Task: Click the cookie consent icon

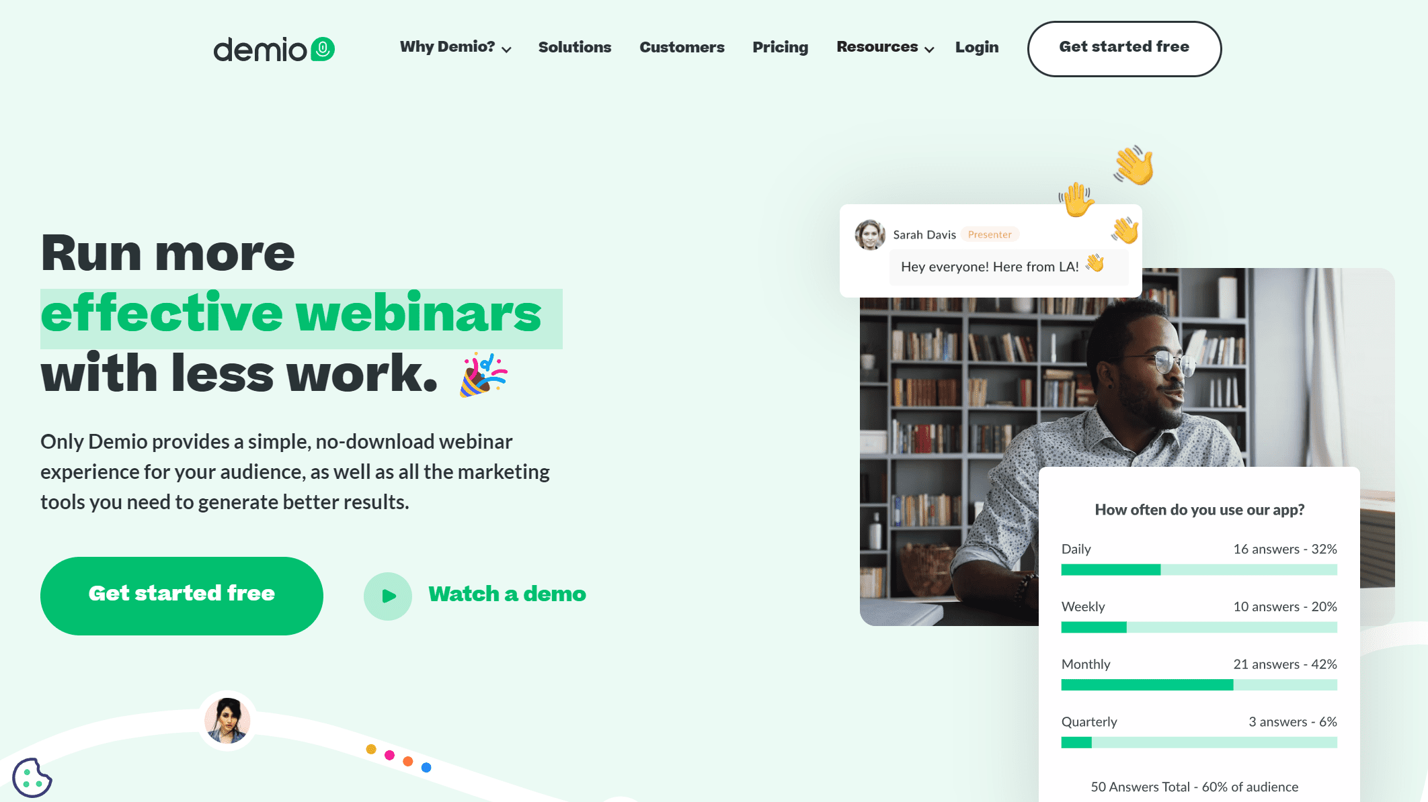Action: click(x=30, y=776)
